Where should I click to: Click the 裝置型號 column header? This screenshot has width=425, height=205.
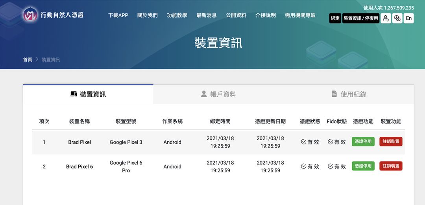coord(126,122)
